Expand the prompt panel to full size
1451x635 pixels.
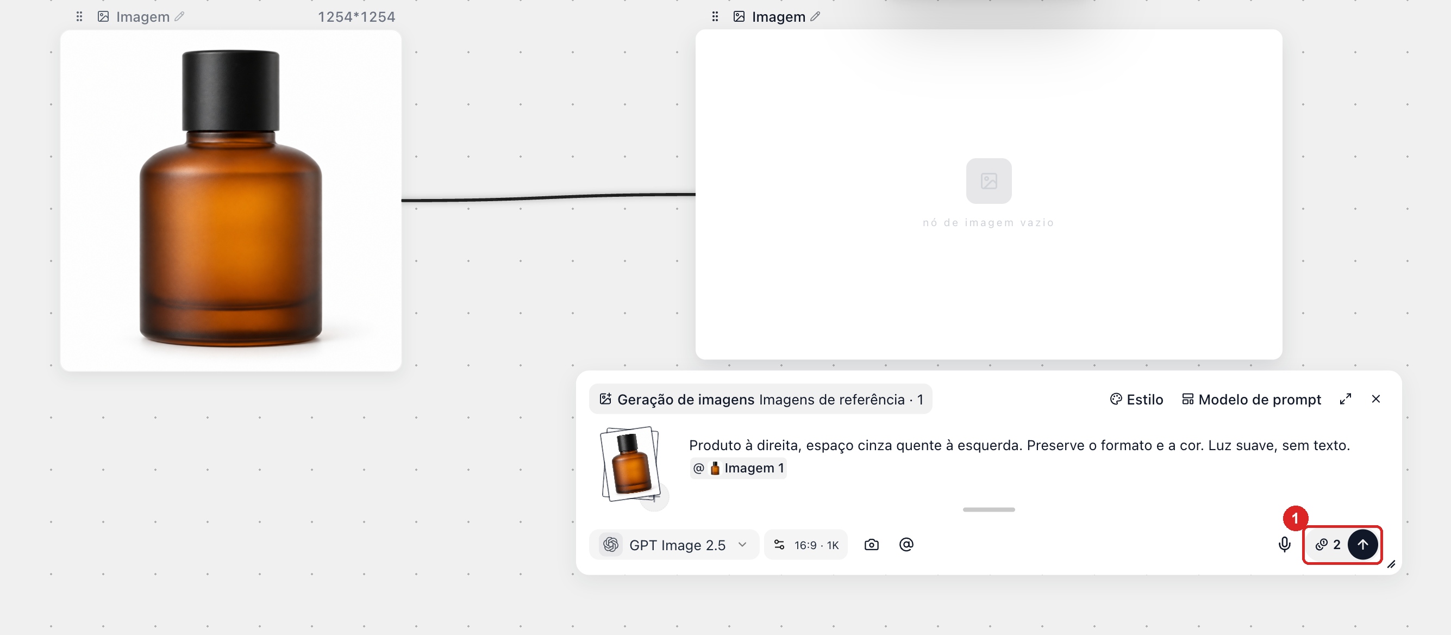pos(1345,399)
